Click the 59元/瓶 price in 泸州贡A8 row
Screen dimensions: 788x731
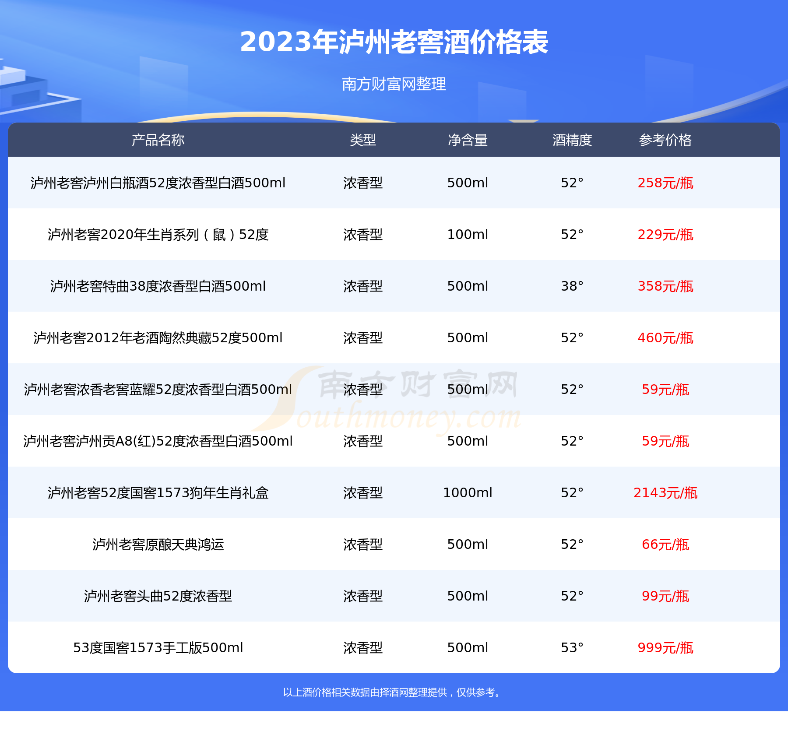(x=665, y=441)
